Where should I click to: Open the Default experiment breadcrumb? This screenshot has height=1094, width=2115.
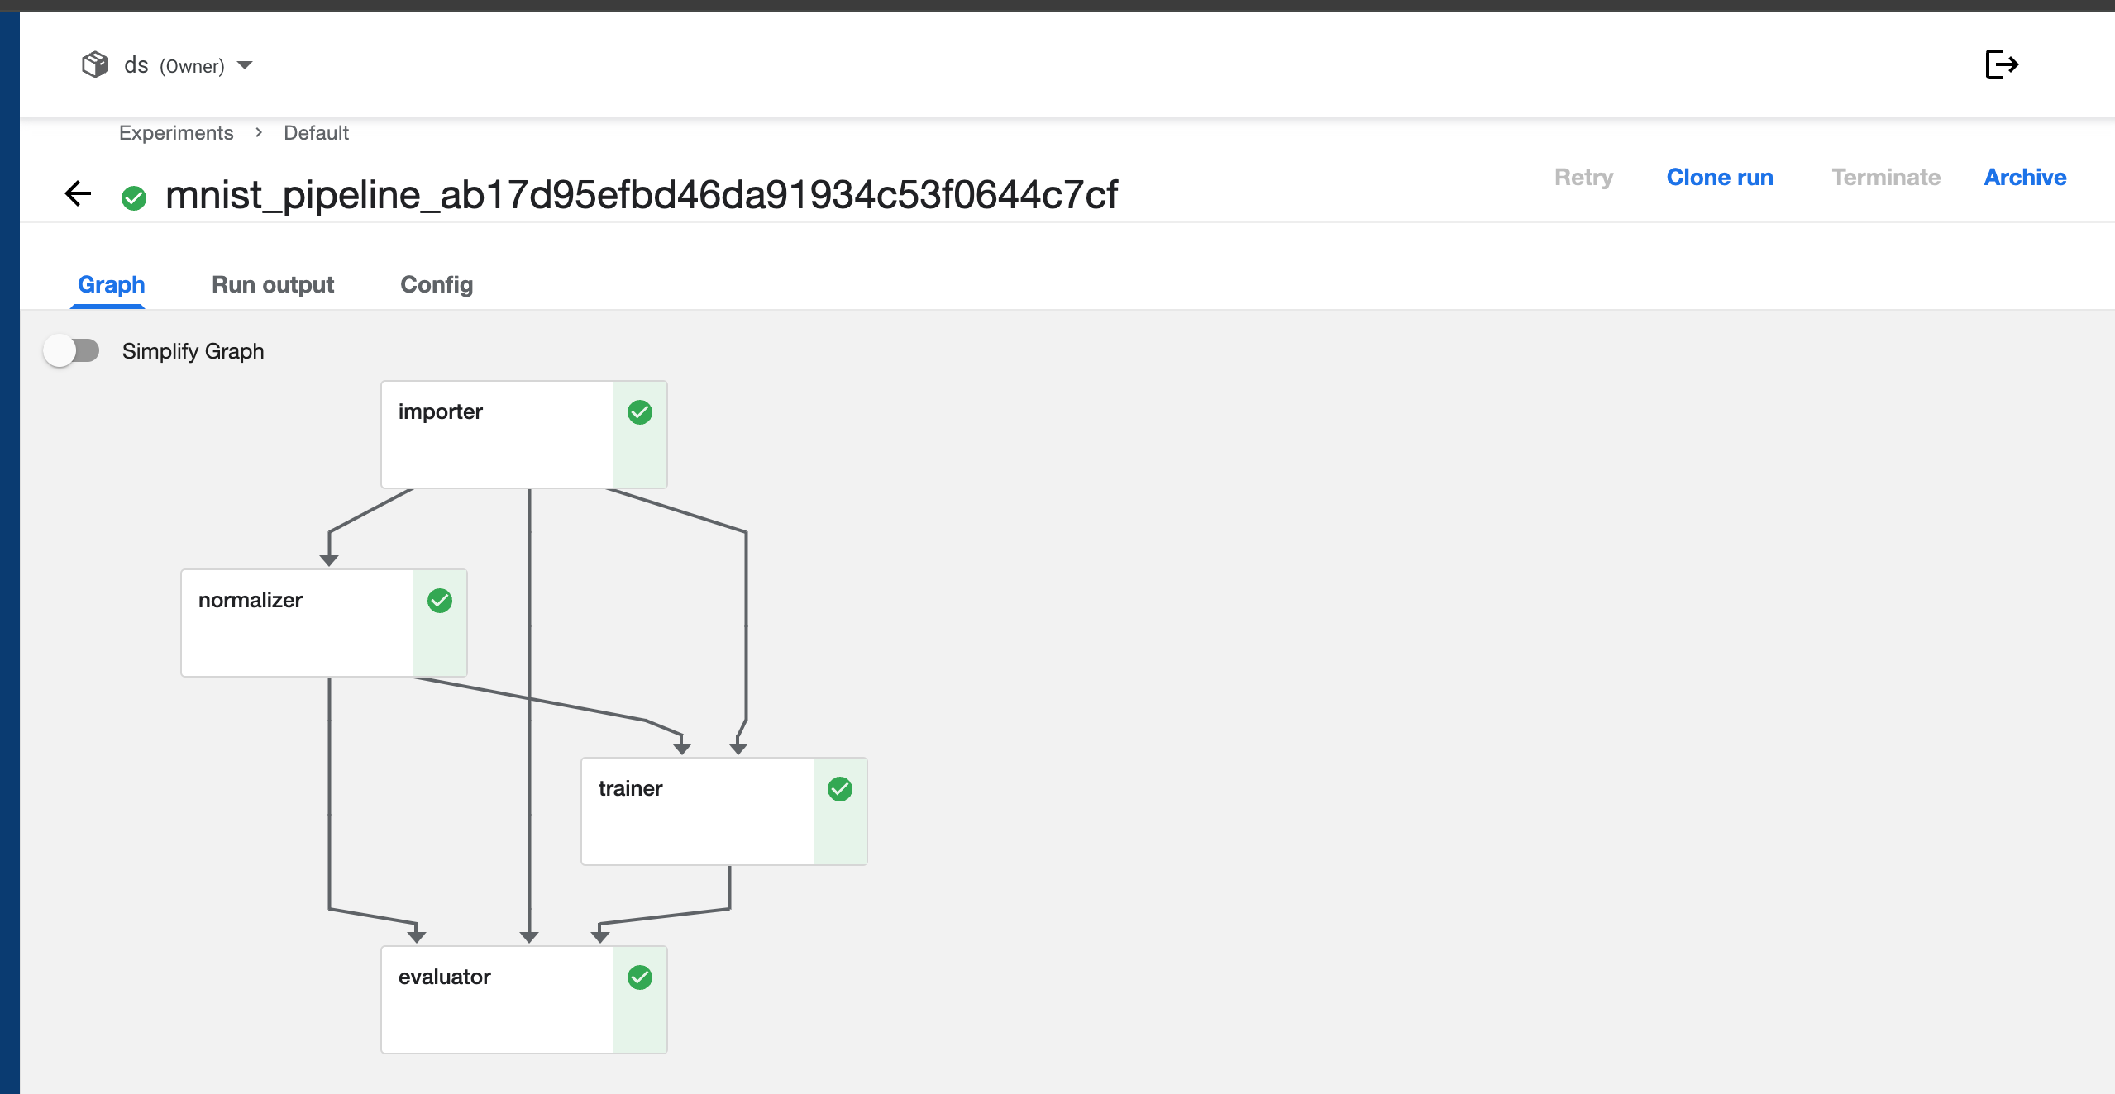click(x=316, y=133)
